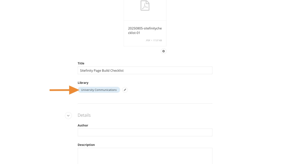Collapse the Details section chevron
The height and width of the screenshot is (164, 294).
point(68,116)
